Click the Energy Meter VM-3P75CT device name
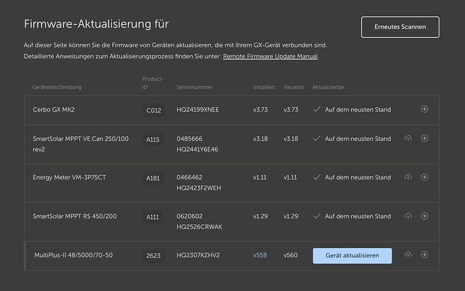 coord(69,178)
